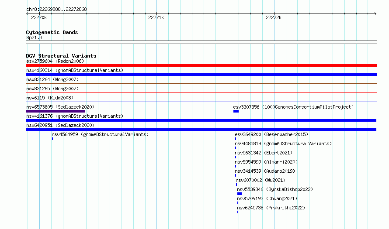Viewport: 389px width, 229px height.
Task: Click the esv3307356 blue variant block
Action: (236, 111)
